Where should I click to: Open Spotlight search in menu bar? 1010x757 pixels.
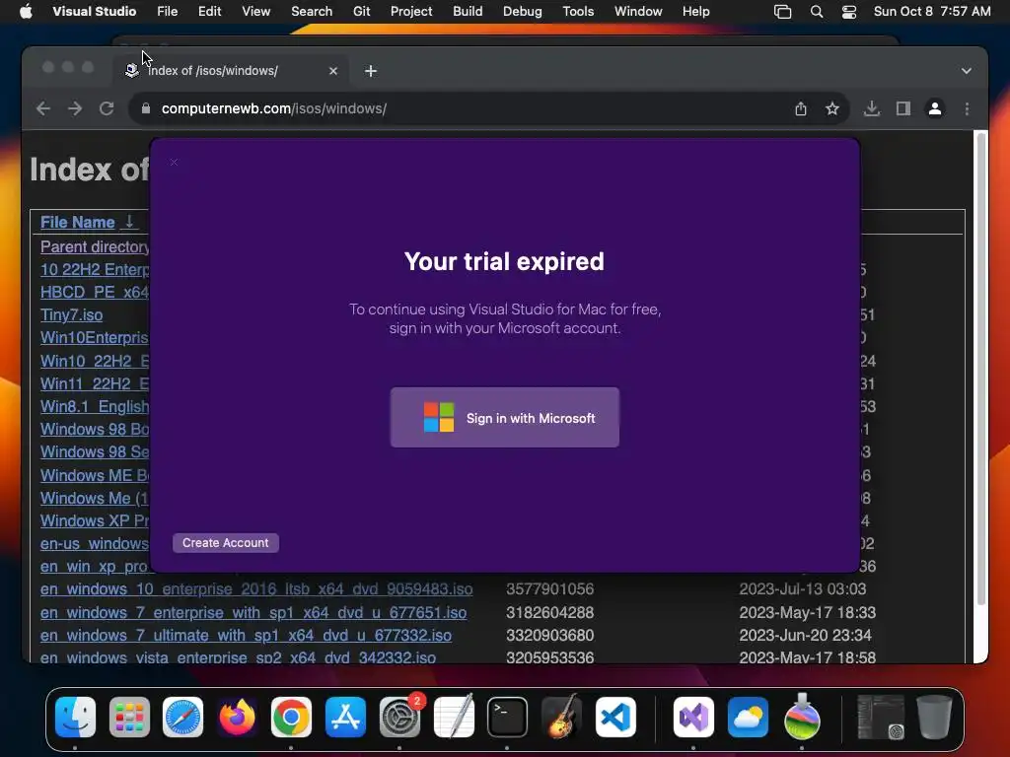tap(816, 12)
